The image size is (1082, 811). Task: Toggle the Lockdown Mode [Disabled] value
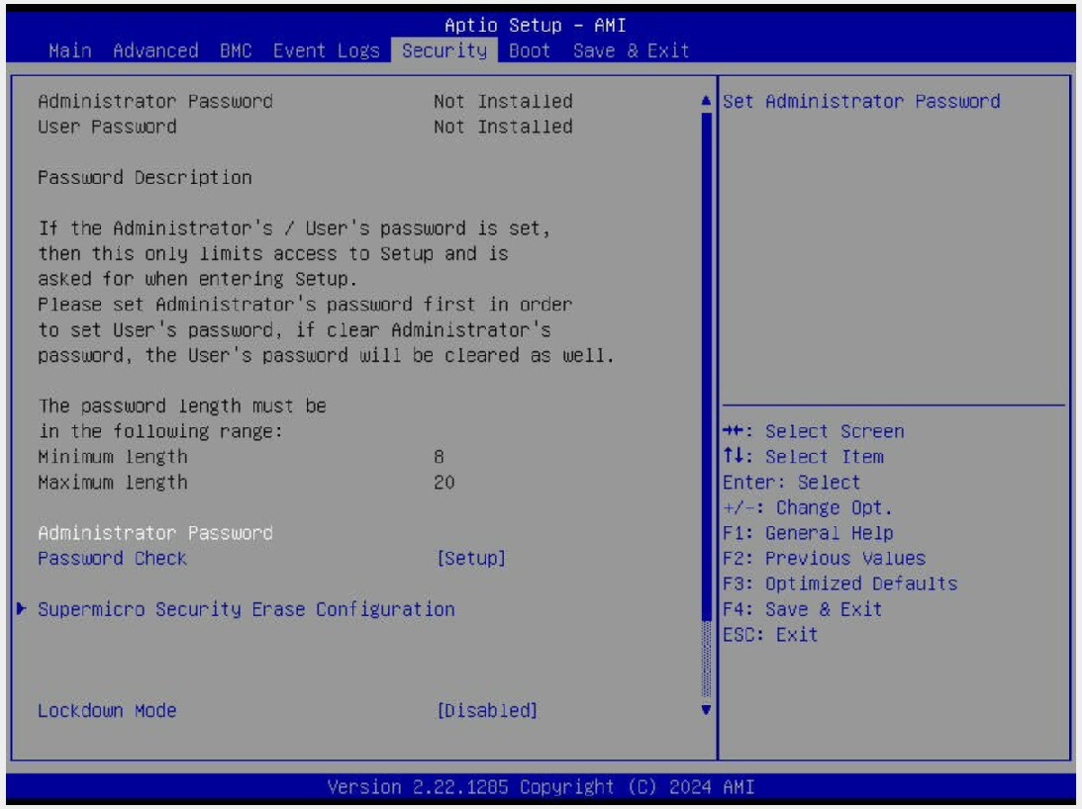[487, 710]
